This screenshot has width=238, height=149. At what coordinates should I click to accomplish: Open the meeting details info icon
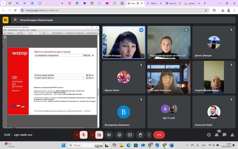[x=209, y=135]
